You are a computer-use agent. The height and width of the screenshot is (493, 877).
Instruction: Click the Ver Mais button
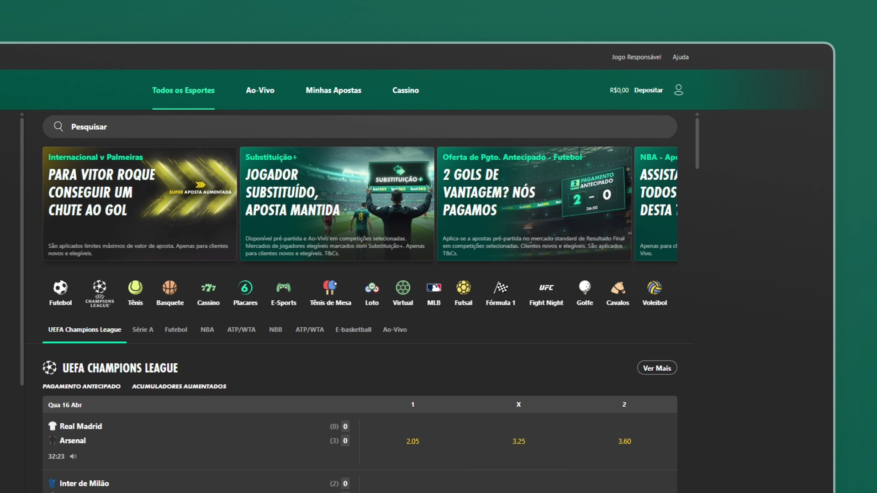(x=657, y=368)
